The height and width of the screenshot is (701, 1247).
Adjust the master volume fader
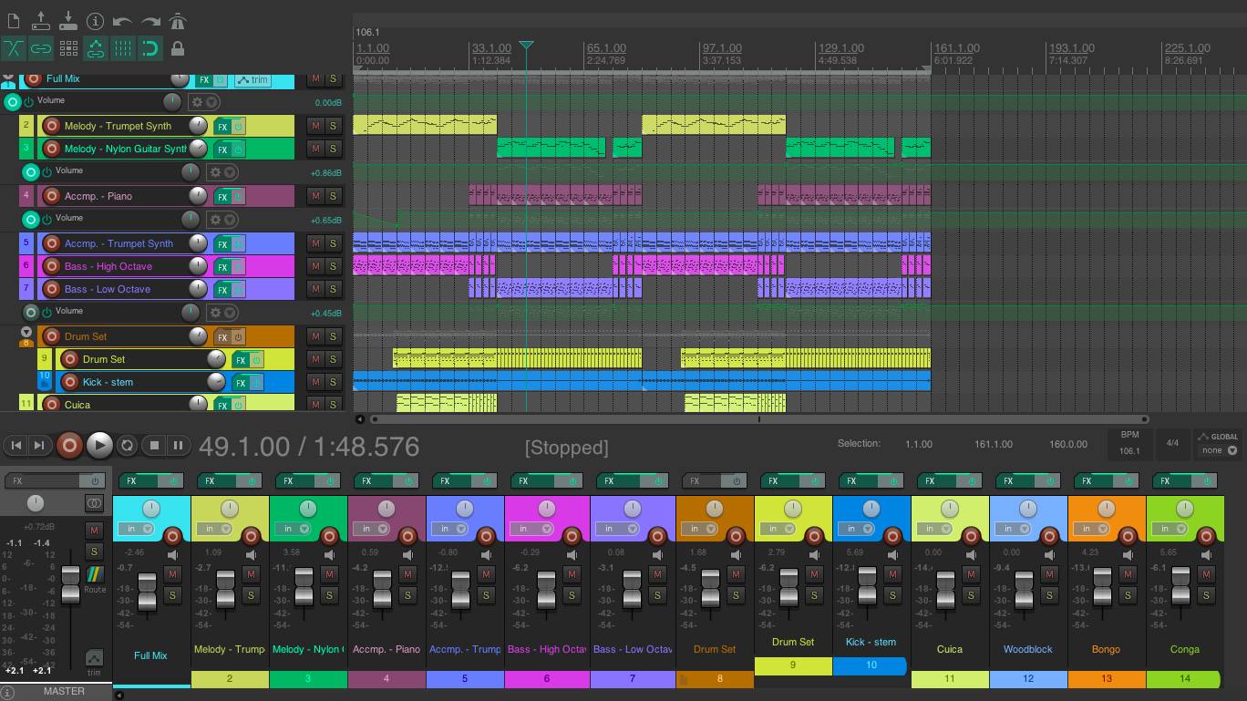point(70,583)
